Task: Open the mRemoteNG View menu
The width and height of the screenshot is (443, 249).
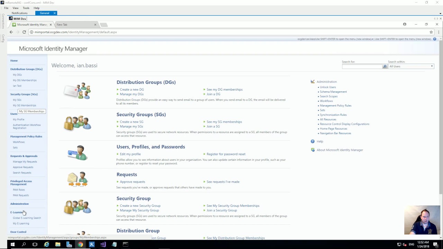Action: (16, 8)
